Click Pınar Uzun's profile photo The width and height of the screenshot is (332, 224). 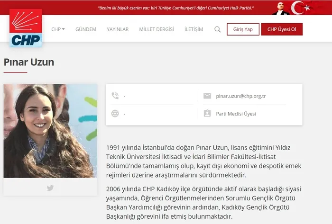(50, 131)
